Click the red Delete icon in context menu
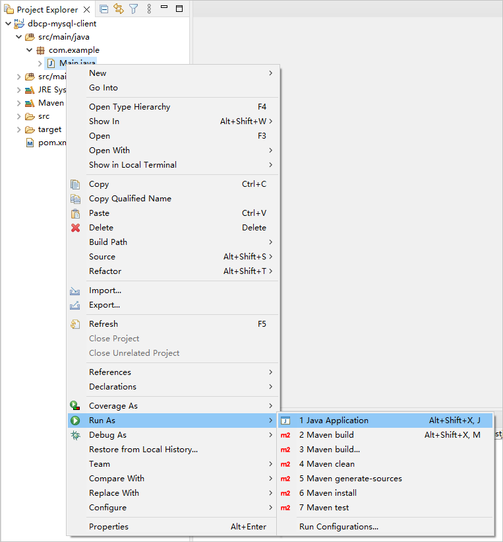Viewport: 503px width, 542px height. [x=75, y=228]
